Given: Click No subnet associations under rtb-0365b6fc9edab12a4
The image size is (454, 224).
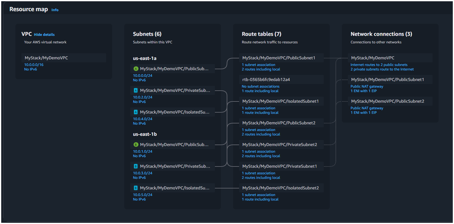Looking at the screenshot, I should point(261,86).
